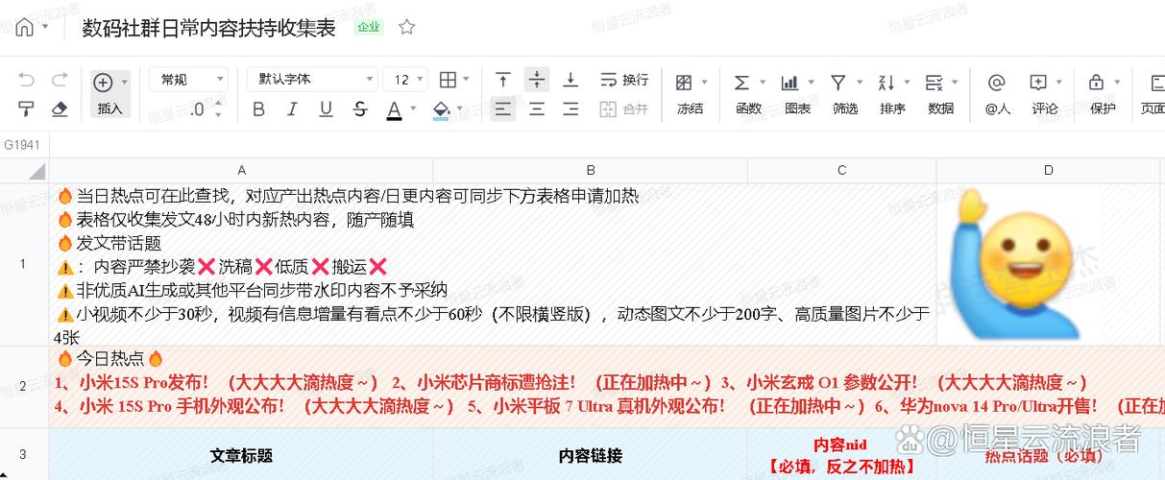Toggle italic formatting

tap(292, 109)
